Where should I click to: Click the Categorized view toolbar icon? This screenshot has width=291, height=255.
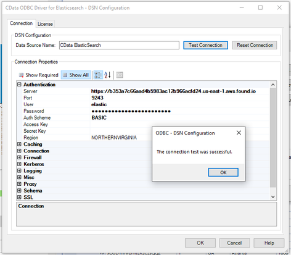pos(98,75)
